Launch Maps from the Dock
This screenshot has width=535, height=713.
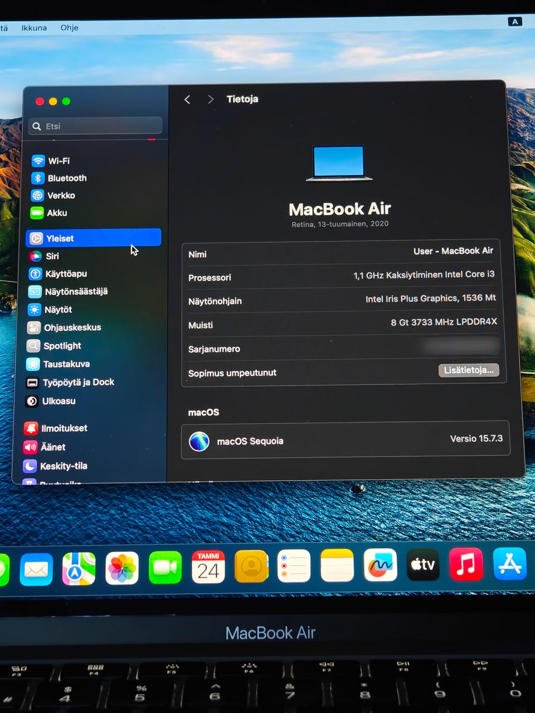(79, 569)
